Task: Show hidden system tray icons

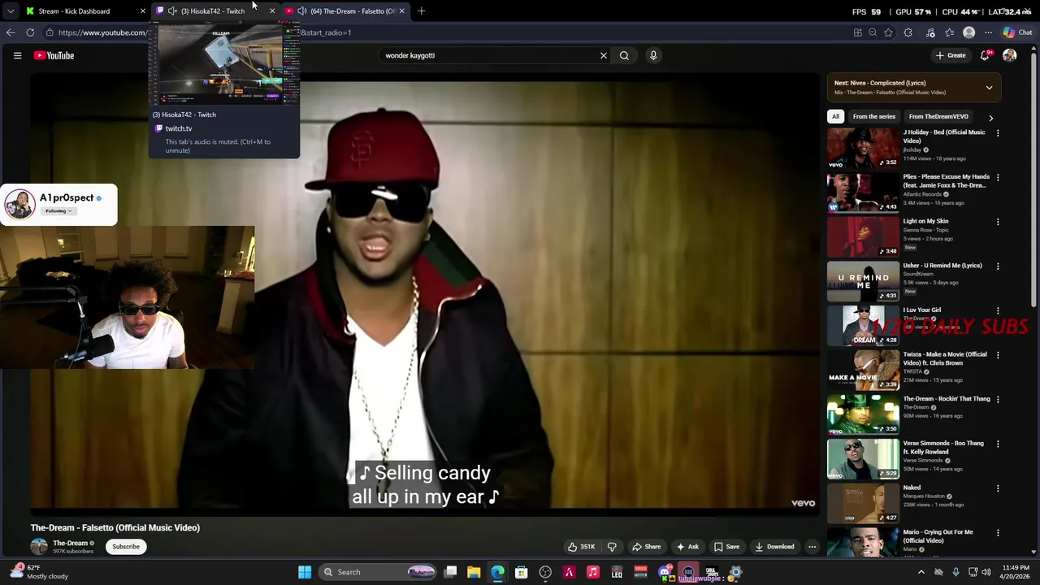Action: (x=921, y=572)
